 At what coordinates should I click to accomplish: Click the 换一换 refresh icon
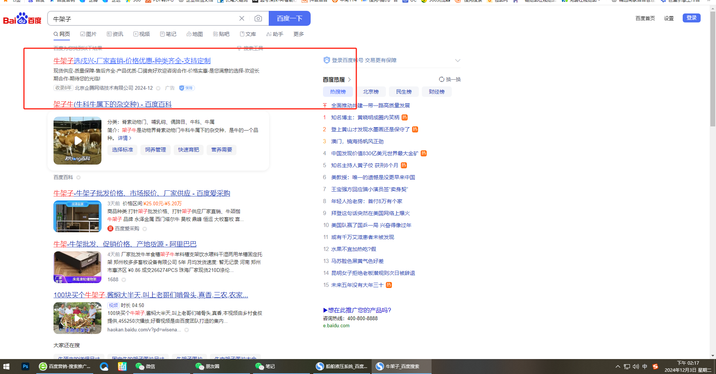(x=442, y=79)
